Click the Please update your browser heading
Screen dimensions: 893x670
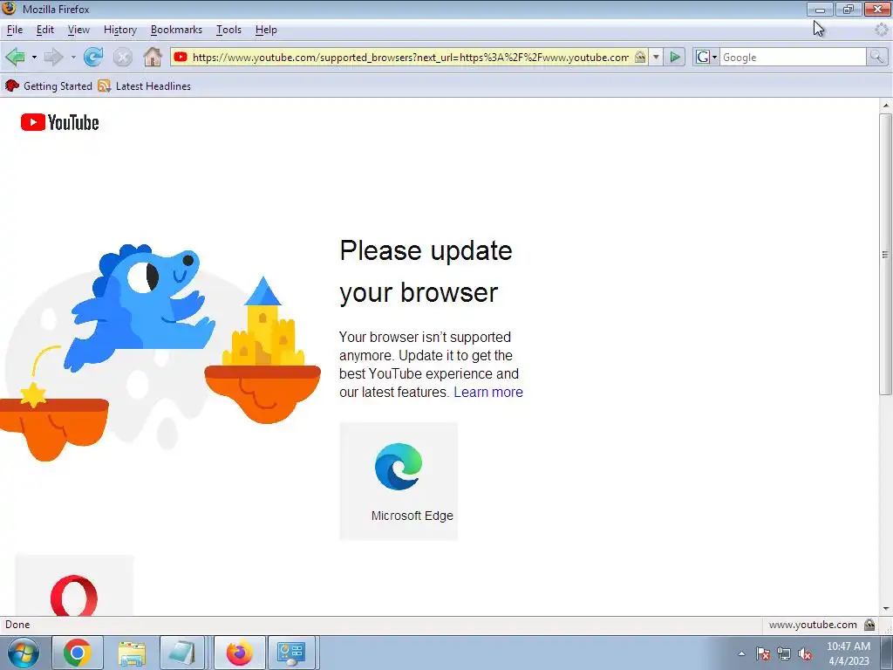(x=426, y=271)
